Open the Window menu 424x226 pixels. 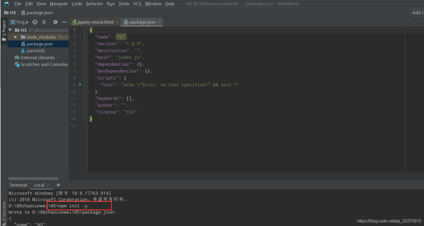tap(153, 4)
